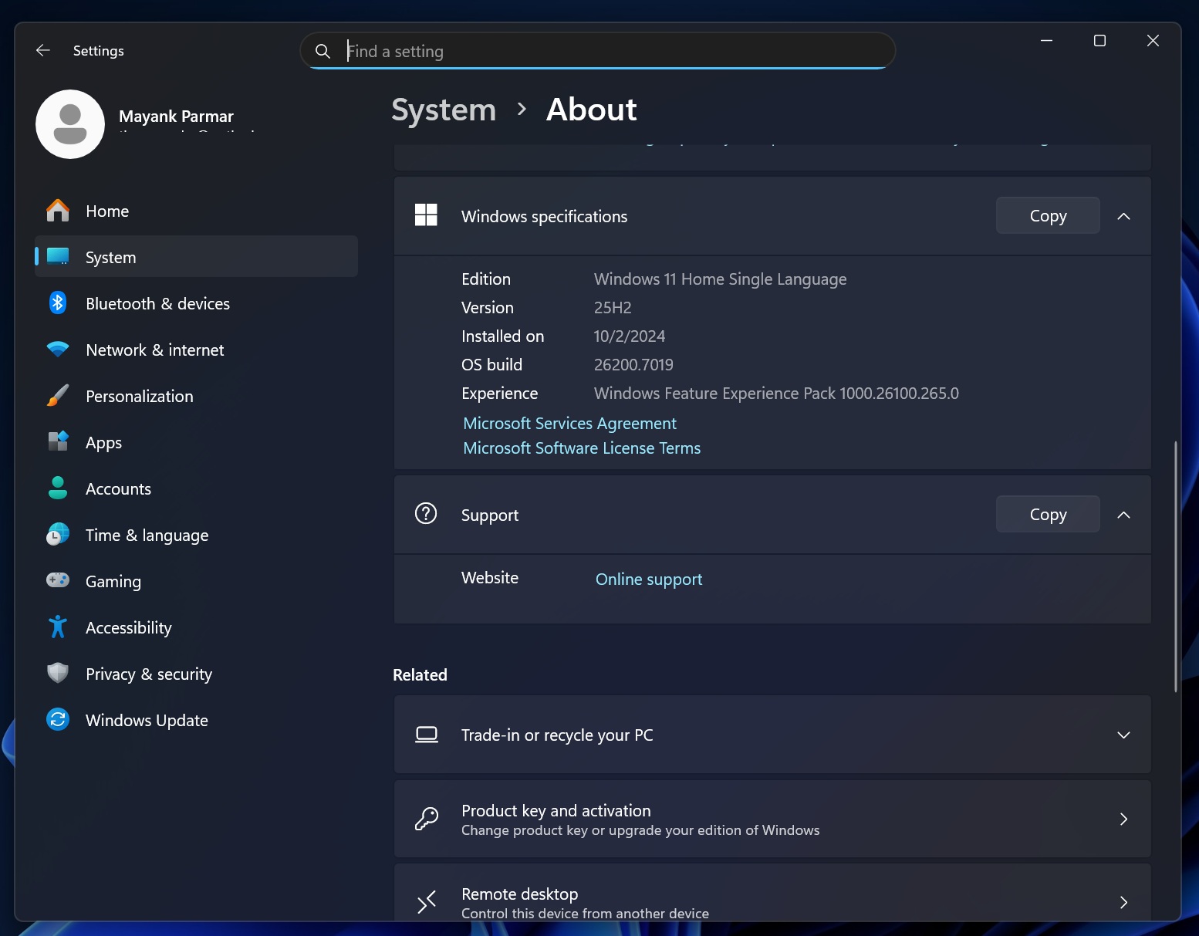Select the Accessibility icon in sidebar
This screenshot has height=936, width=1199.
point(57,627)
